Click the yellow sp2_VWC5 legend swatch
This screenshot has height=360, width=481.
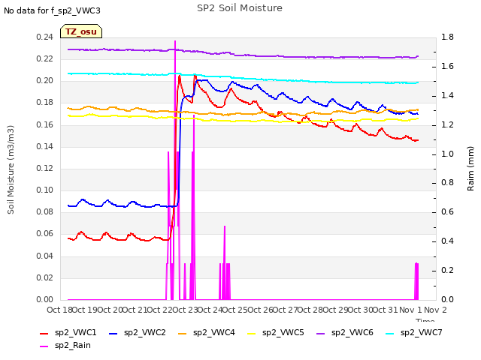pyautogui.click(x=252, y=333)
